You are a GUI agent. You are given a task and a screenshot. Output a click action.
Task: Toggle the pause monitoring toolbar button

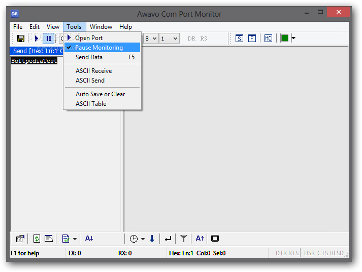[x=48, y=38]
